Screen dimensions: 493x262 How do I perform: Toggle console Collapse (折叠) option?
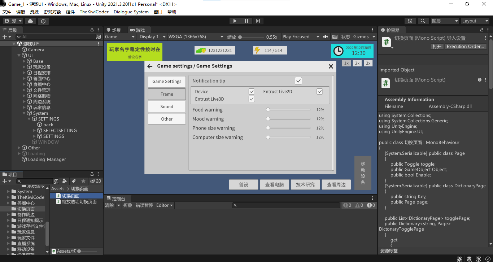[128, 205]
